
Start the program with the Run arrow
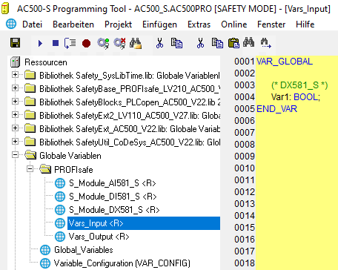[40, 44]
